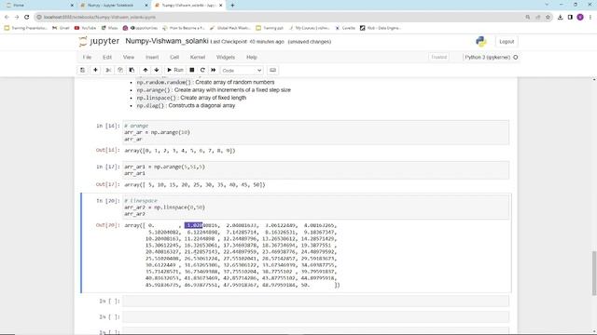597x335 pixels.
Task: Click the np.diag() bullet text
Action: tap(186, 105)
